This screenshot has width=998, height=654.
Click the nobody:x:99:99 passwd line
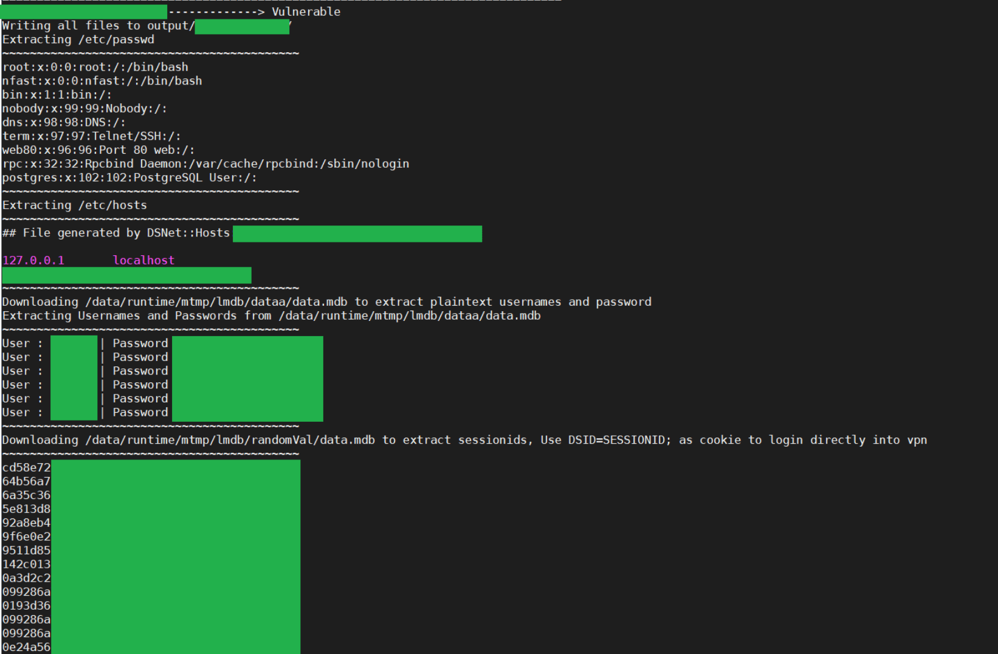[85, 108]
